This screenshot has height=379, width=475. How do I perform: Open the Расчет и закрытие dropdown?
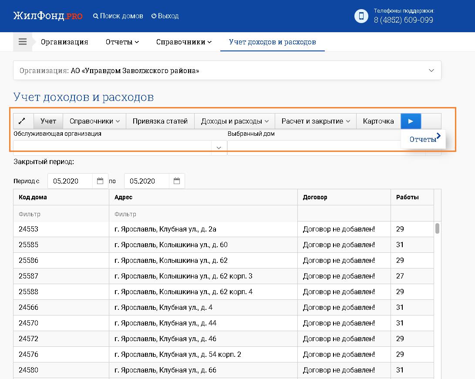click(316, 121)
